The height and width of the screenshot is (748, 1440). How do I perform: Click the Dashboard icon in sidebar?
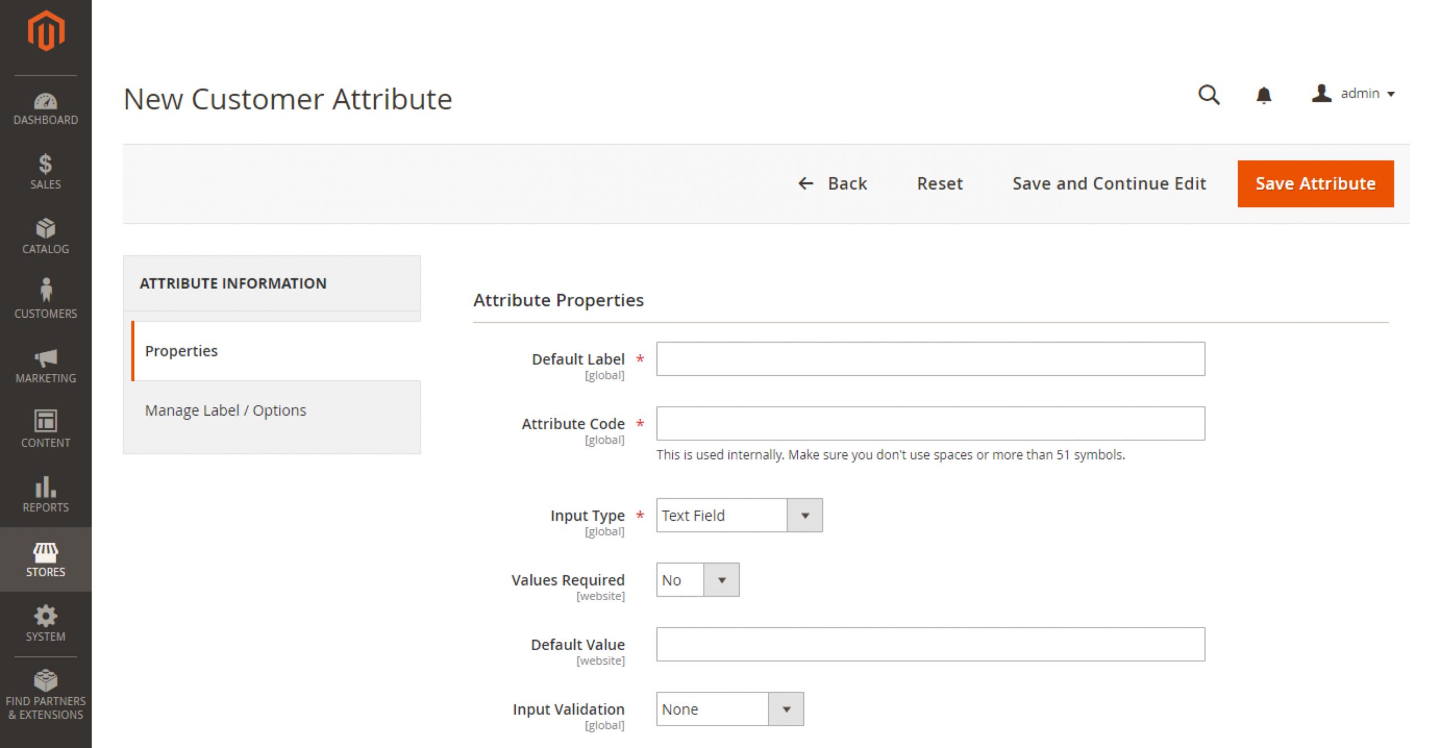coord(44,101)
